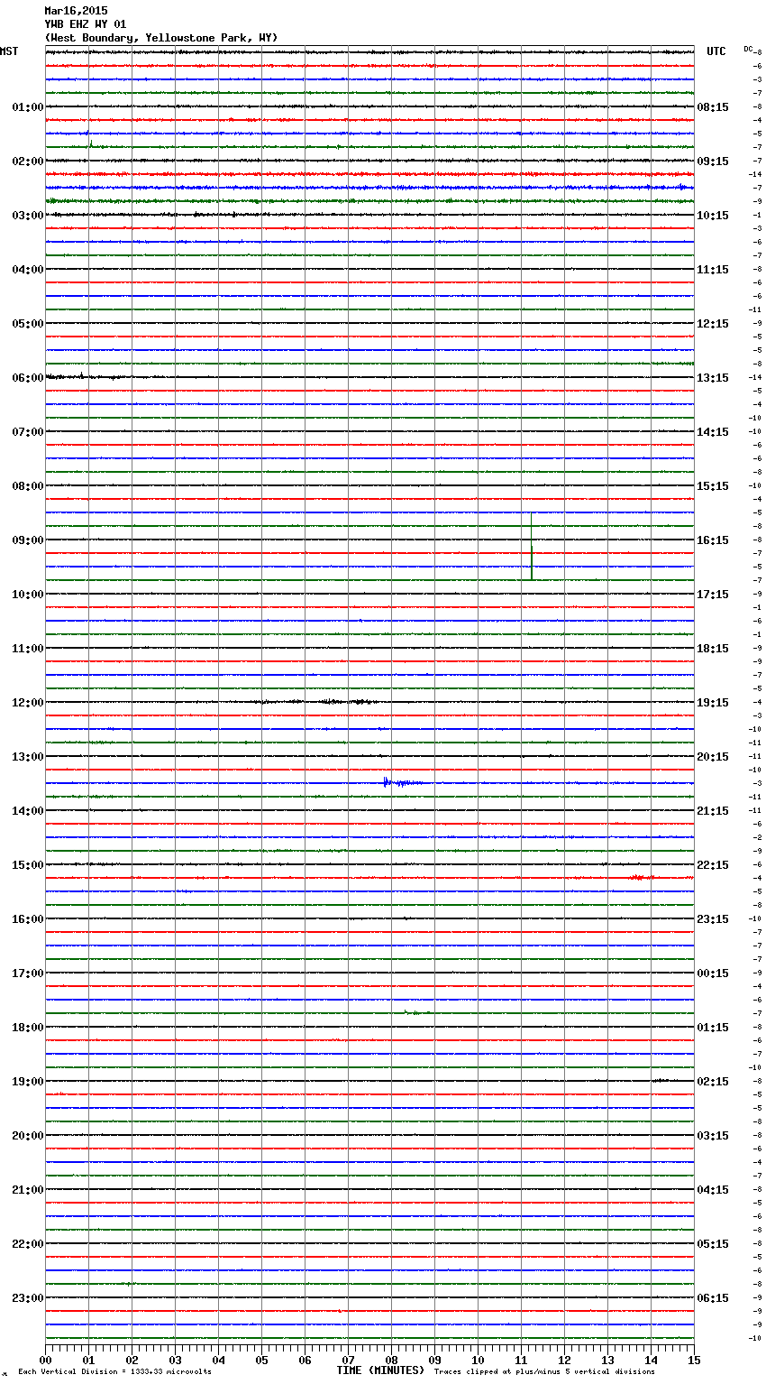Click the 23:15 UTC time label
Viewport: 766px width, 1384px height.
[713, 919]
